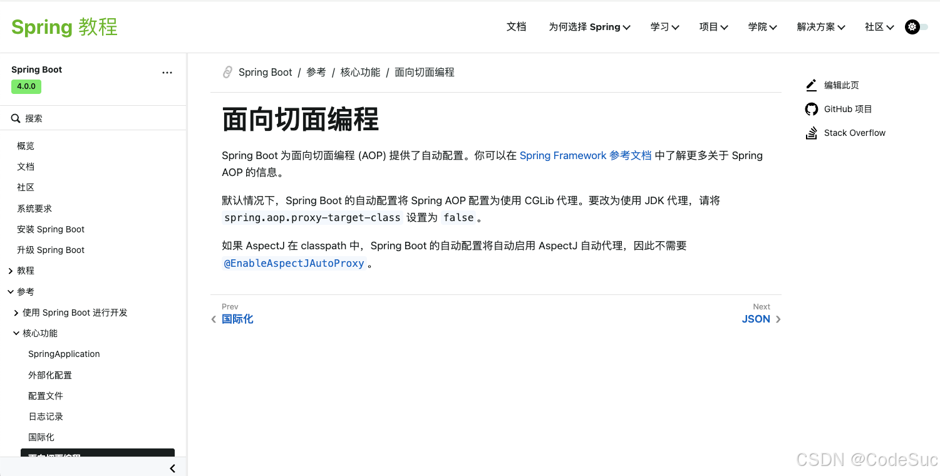Open the Stack Overflow link

coord(855,133)
